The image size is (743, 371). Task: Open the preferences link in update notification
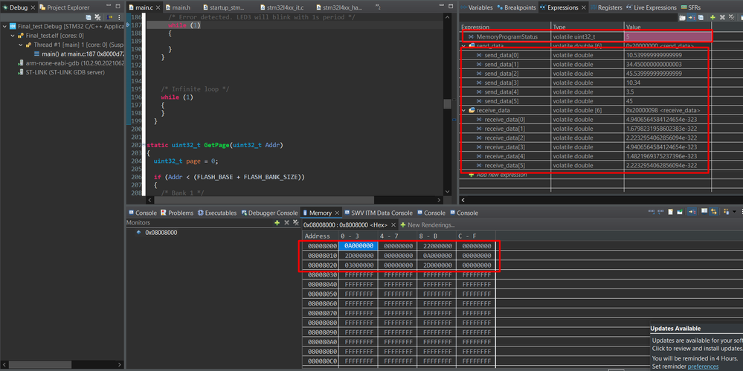click(x=702, y=366)
